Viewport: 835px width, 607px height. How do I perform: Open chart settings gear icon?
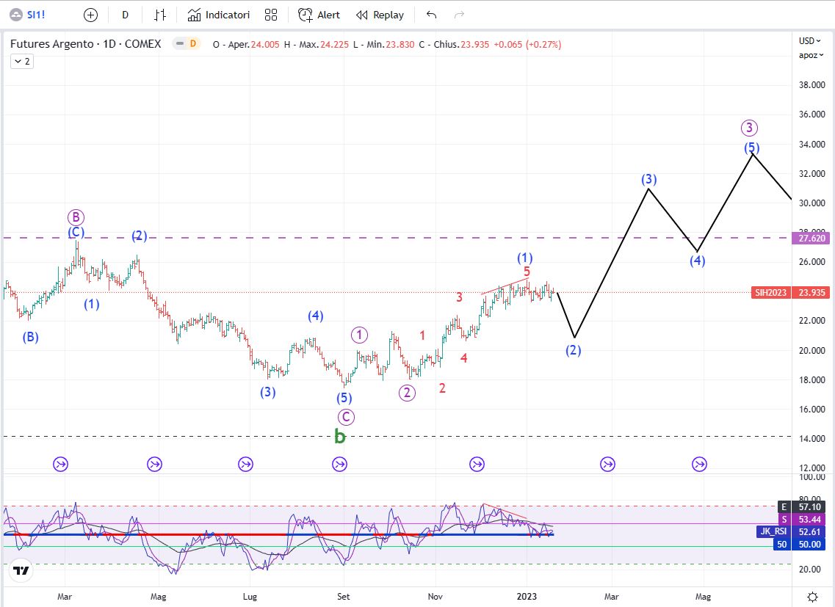(x=812, y=595)
